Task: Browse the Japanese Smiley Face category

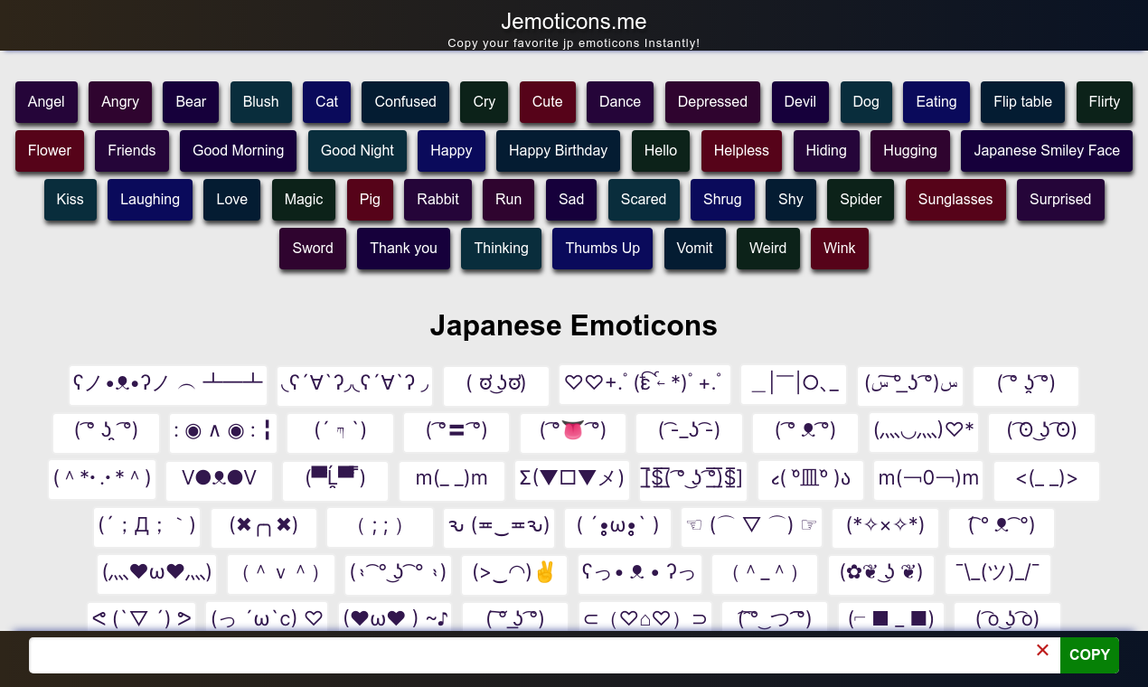Action: tap(1046, 151)
